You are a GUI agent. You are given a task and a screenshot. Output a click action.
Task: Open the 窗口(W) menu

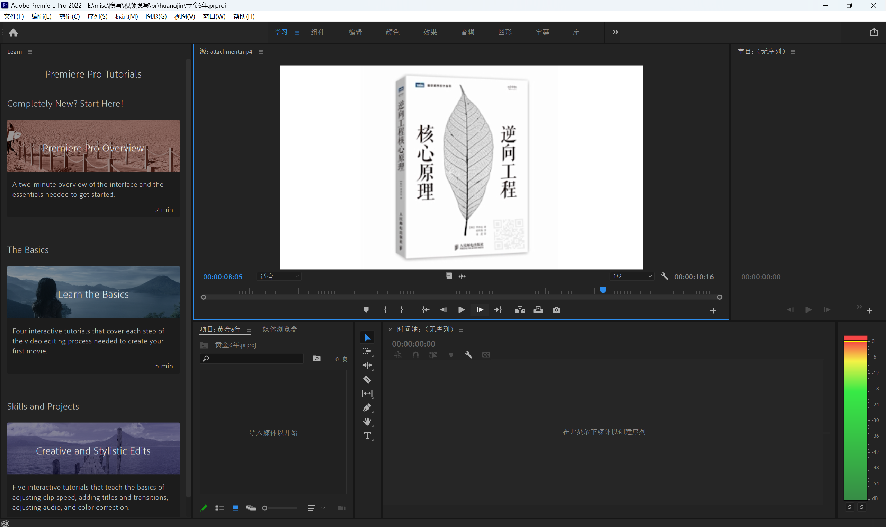pos(214,16)
